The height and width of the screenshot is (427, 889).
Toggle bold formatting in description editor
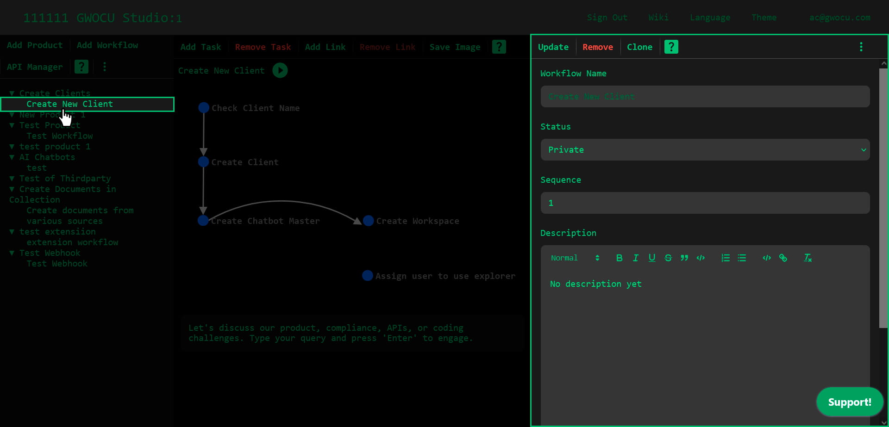619,258
